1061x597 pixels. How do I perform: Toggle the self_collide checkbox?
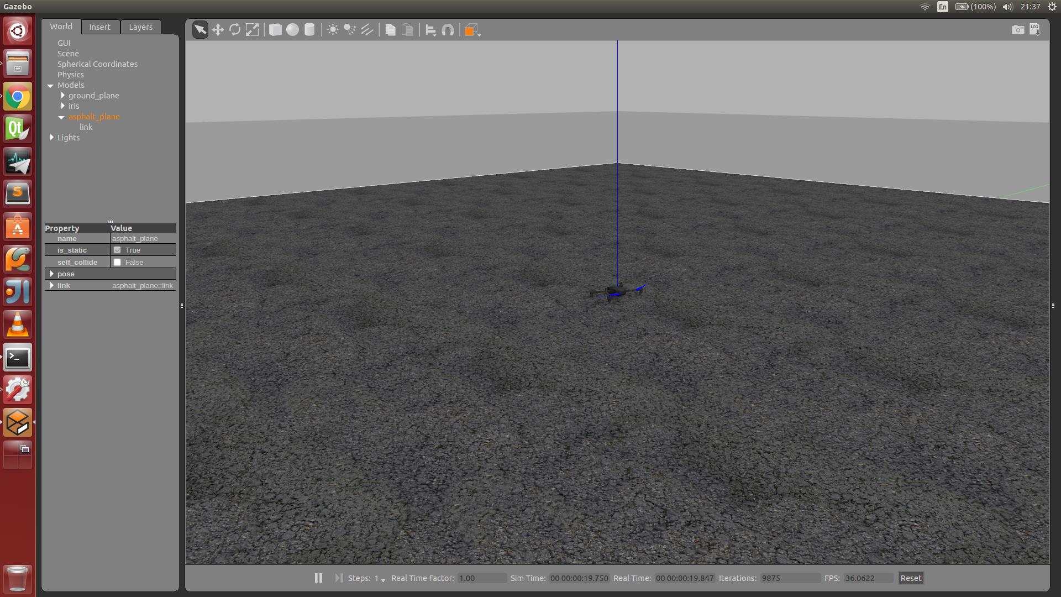coord(117,263)
